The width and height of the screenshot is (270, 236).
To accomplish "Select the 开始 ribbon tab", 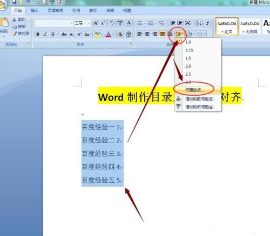I will coord(18,10).
